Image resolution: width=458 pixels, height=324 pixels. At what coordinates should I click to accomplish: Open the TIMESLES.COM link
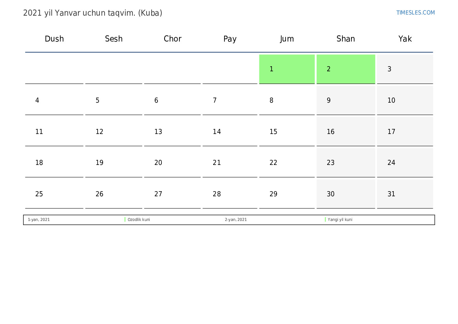415,13
